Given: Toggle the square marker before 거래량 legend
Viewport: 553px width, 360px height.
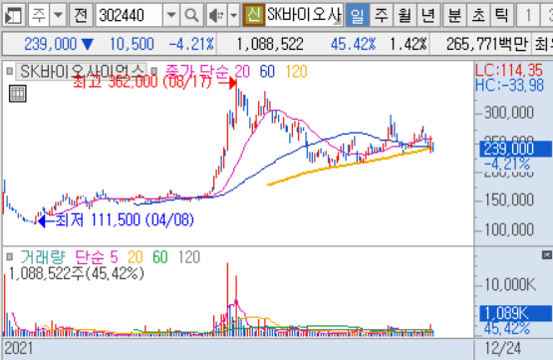Looking at the screenshot, I should click(10, 256).
